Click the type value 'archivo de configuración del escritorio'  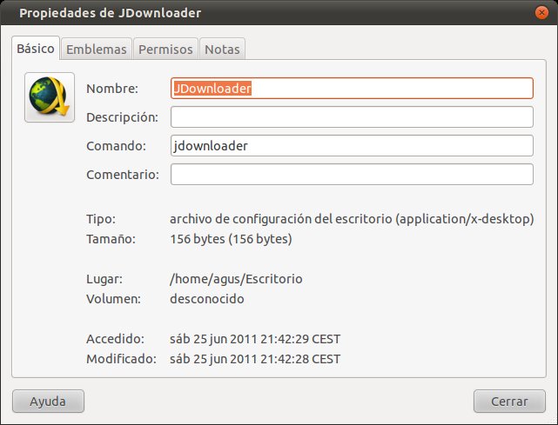point(281,219)
